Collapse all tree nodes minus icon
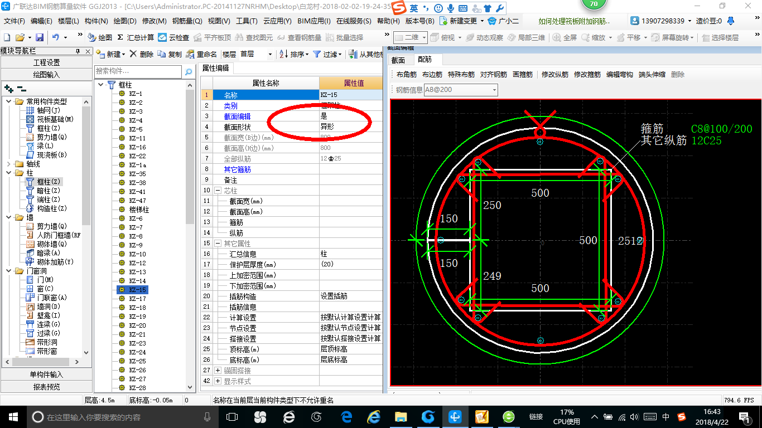Screen dimensions: 762x428 pos(21,89)
